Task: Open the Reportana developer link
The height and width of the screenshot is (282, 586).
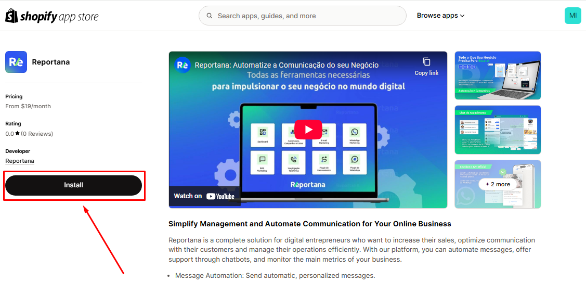Action: [20, 161]
